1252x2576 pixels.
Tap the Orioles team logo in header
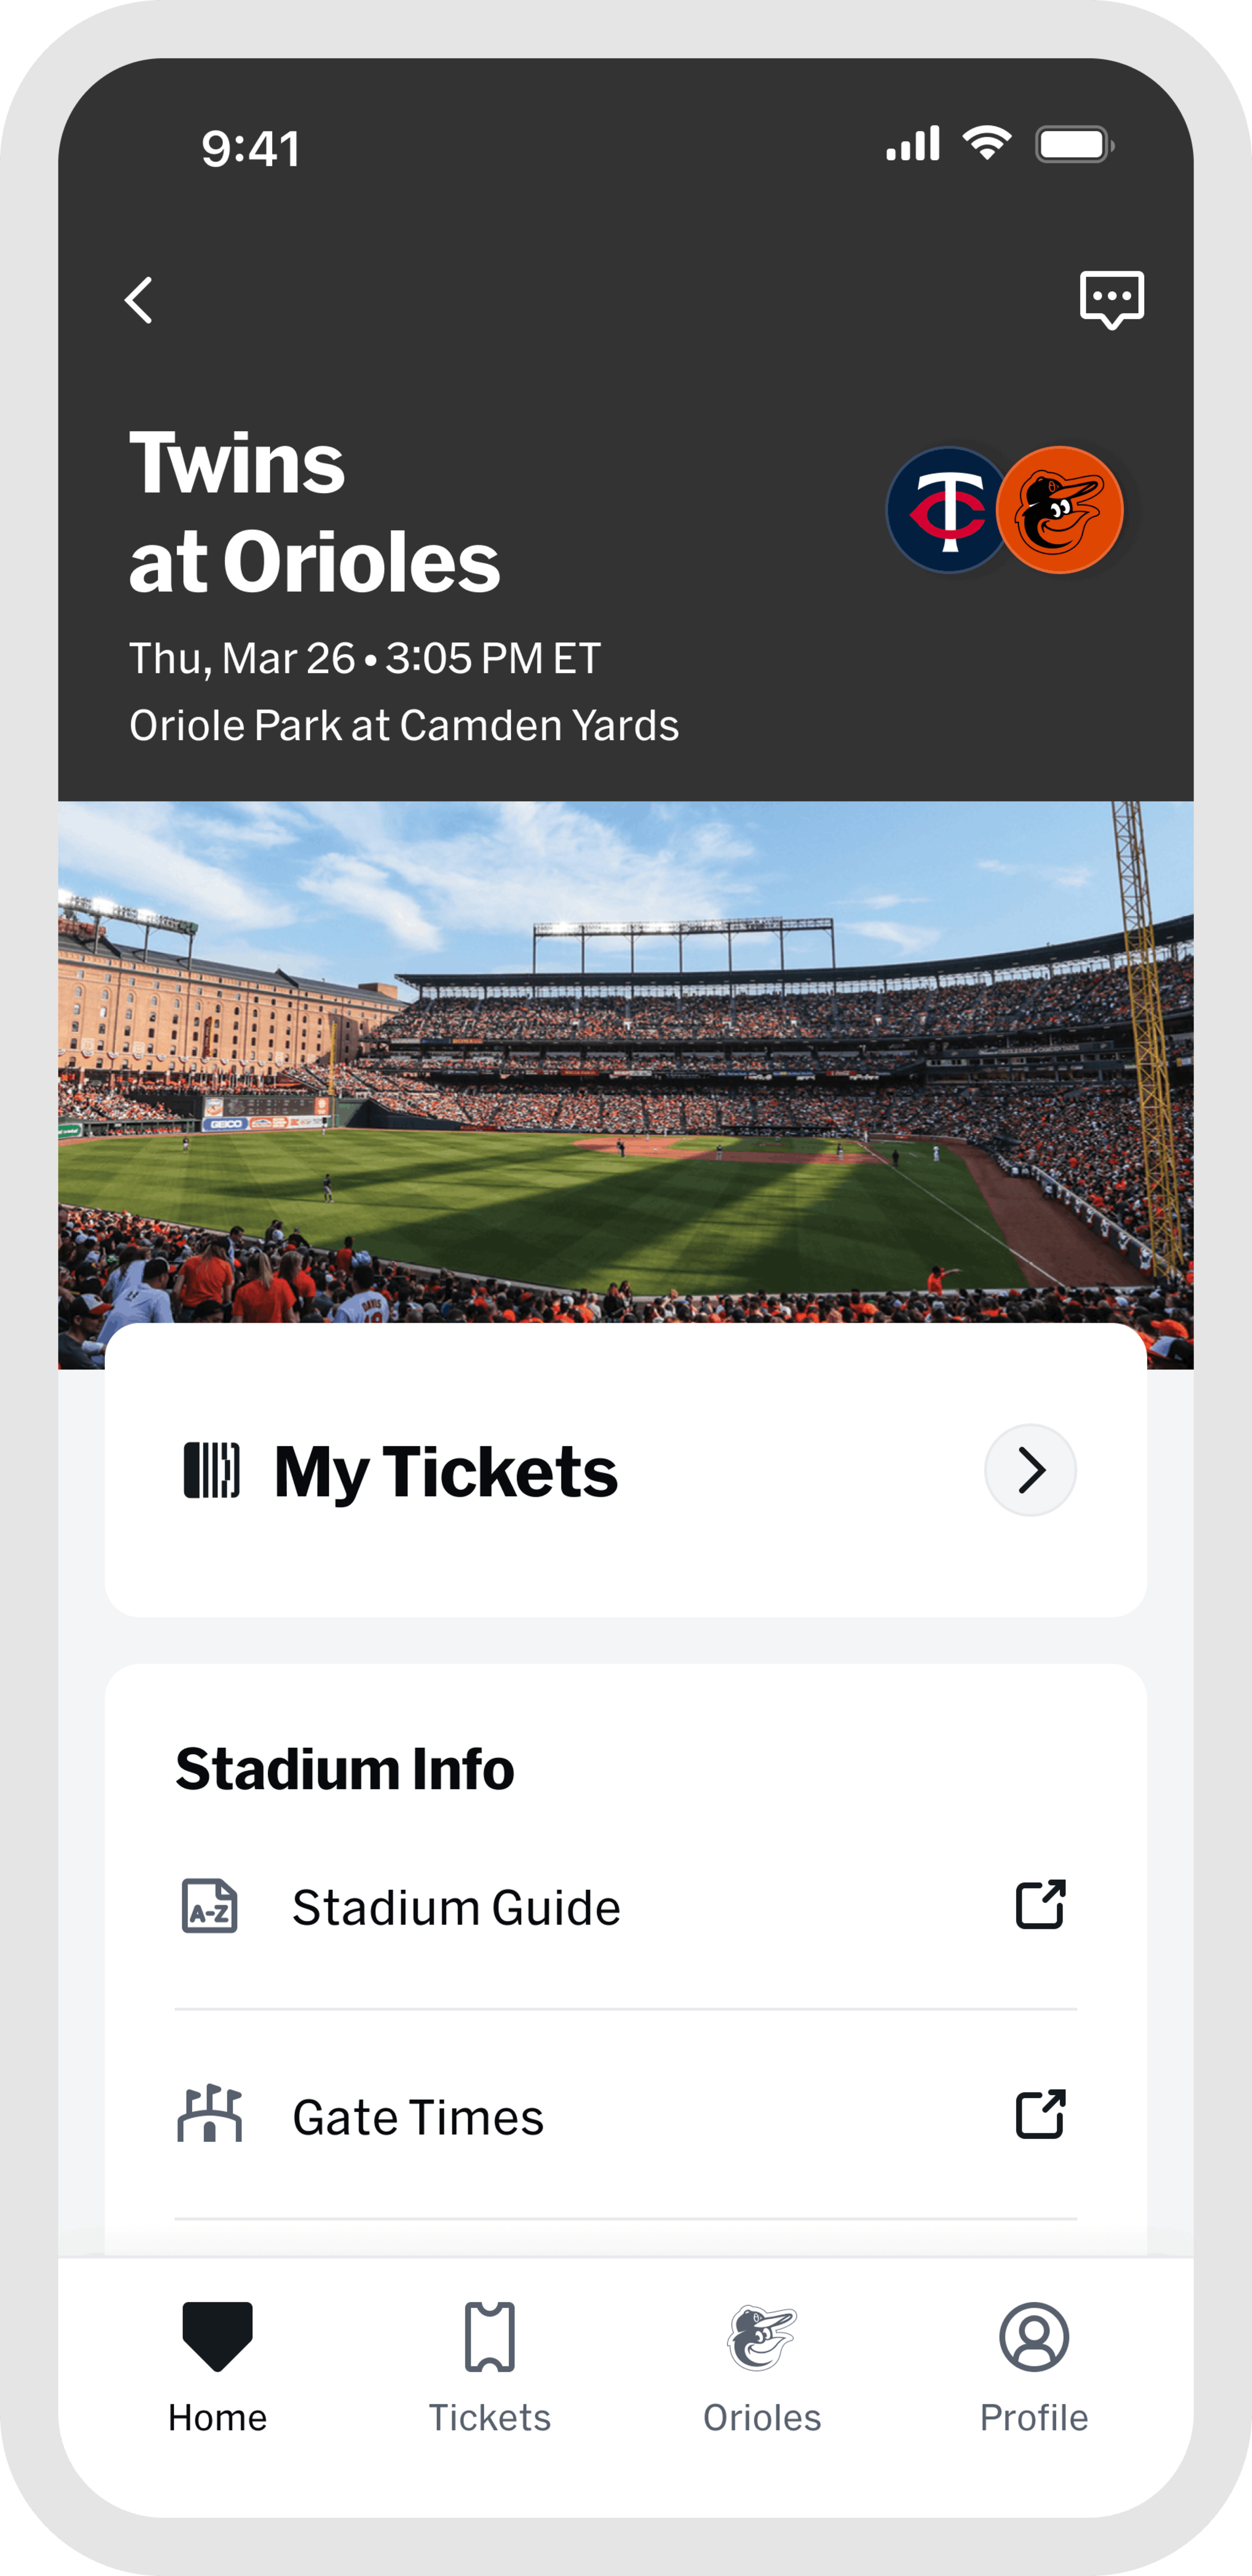[x=1061, y=510]
